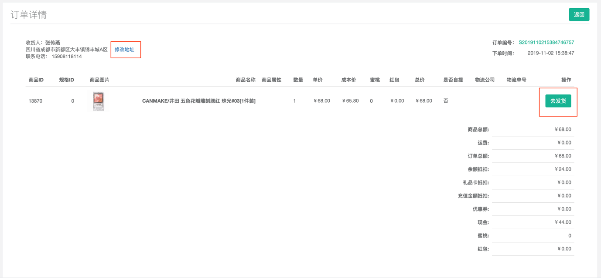This screenshot has width=601, height=278.
Task: Click the 礼品卡抵扣 label
Action: coord(476,183)
